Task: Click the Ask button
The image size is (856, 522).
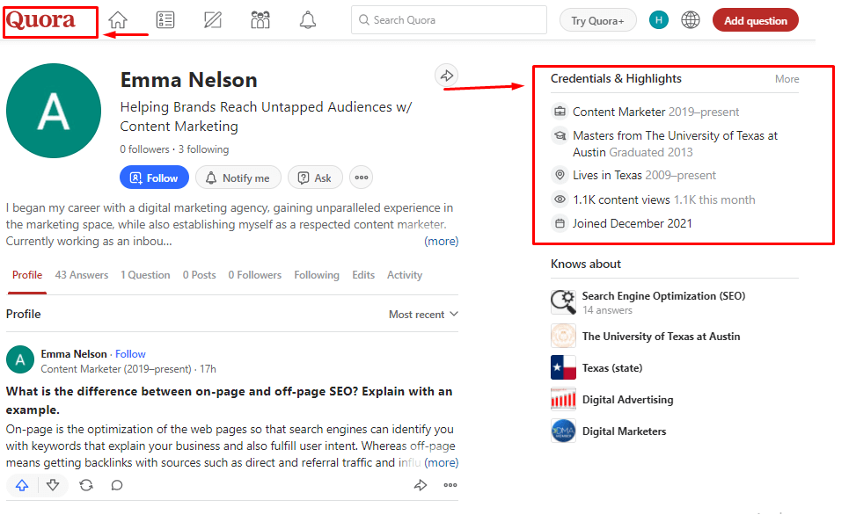Action: tap(315, 178)
